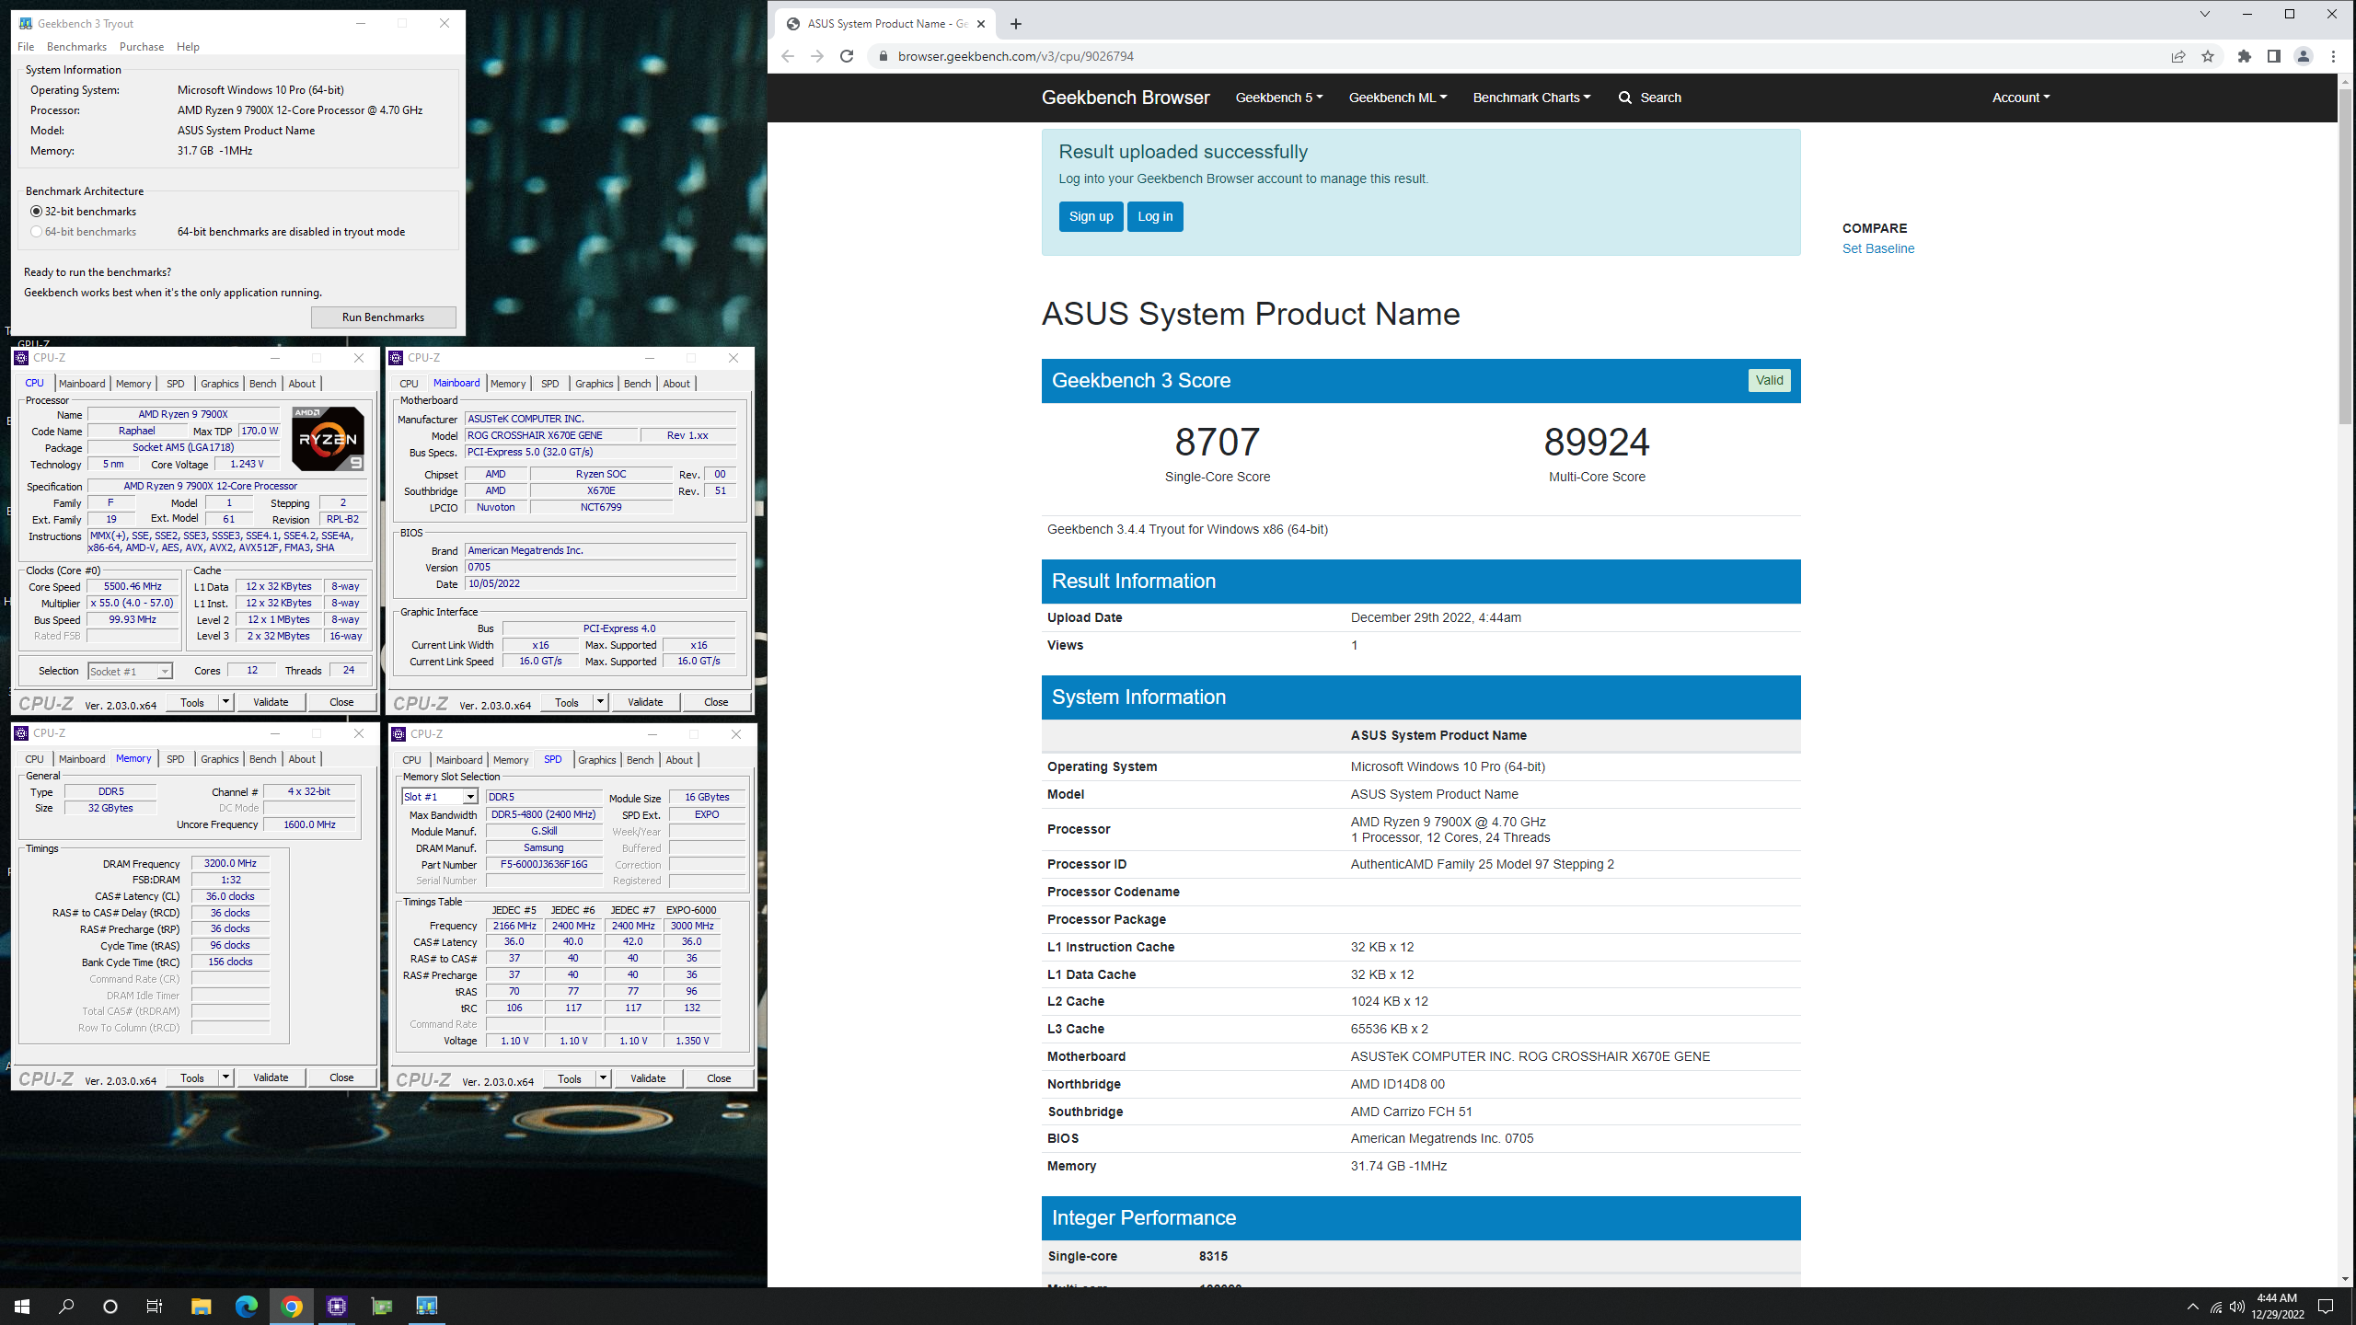2356x1325 pixels.
Task: Expand Tools arrow in CPU-Z SPD window
Action: [x=603, y=1078]
